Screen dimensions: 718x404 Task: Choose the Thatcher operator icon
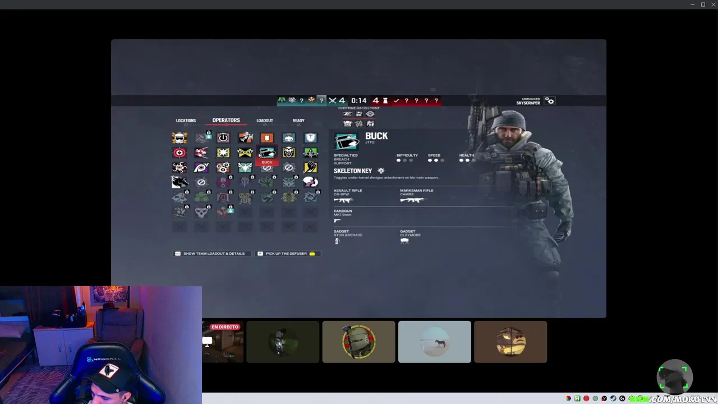point(223,138)
